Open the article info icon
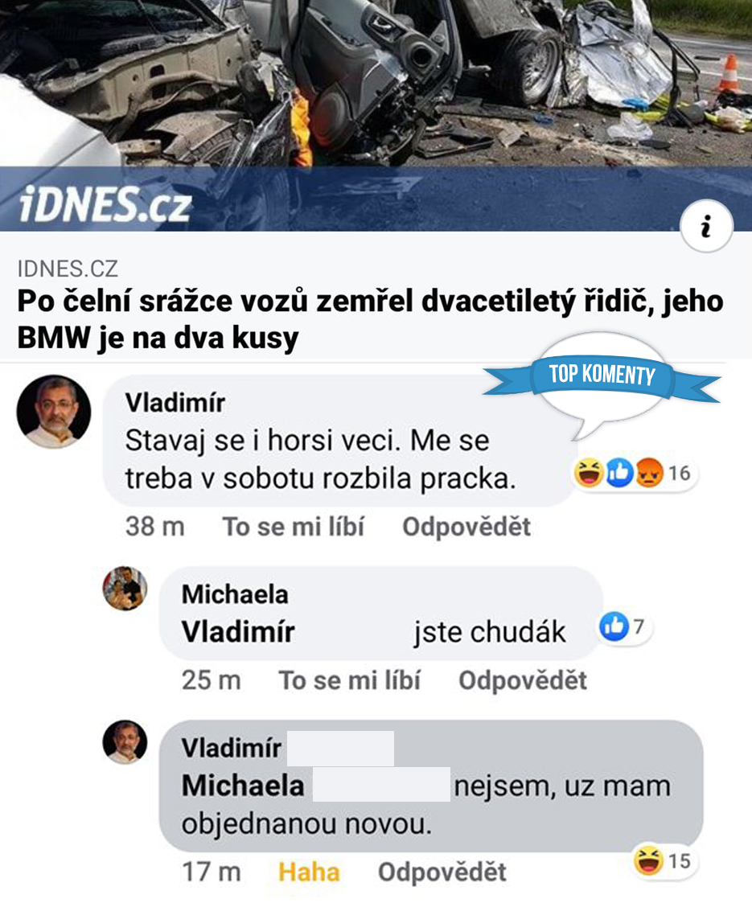 [x=706, y=226]
